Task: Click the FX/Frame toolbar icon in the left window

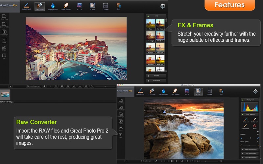Action: point(39,6)
